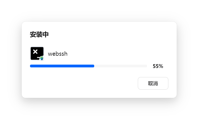Click the leading edge of the blue progress fill
Viewport: 197px width, 132px height.
point(94,66)
